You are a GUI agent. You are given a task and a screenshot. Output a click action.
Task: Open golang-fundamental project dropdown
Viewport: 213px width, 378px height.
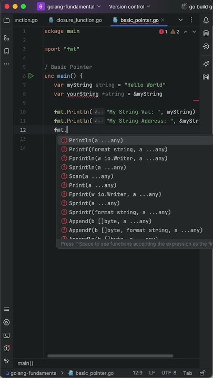pyautogui.click(x=74, y=7)
